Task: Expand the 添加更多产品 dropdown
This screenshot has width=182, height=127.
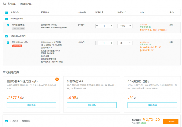Action: pos(27,4)
